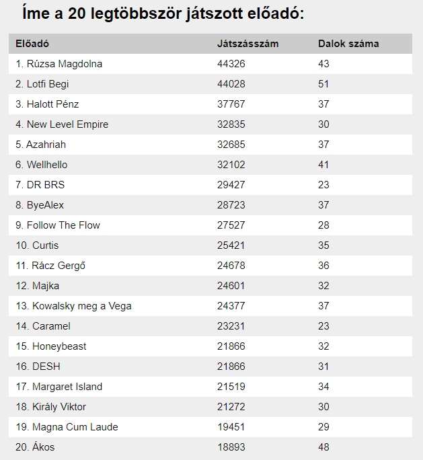
Task: Click the Előadó column header
Action: (32, 44)
